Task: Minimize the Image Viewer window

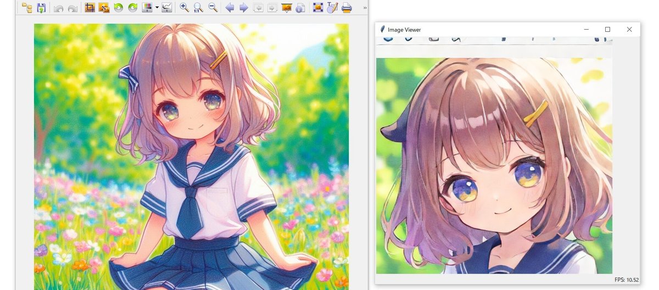Action: tap(587, 30)
